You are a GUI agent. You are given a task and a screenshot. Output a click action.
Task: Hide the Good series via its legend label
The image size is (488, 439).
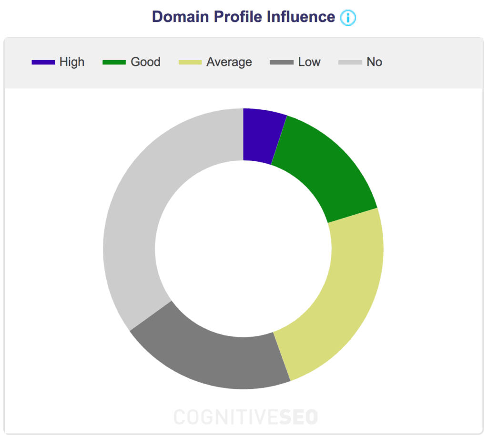pyautogui.click(x=145, y=62)
